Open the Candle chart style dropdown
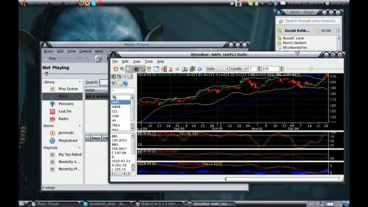 (239, 69)
